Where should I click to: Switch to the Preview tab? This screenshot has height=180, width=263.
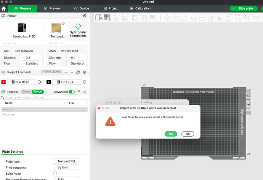[x=52, y=8]
